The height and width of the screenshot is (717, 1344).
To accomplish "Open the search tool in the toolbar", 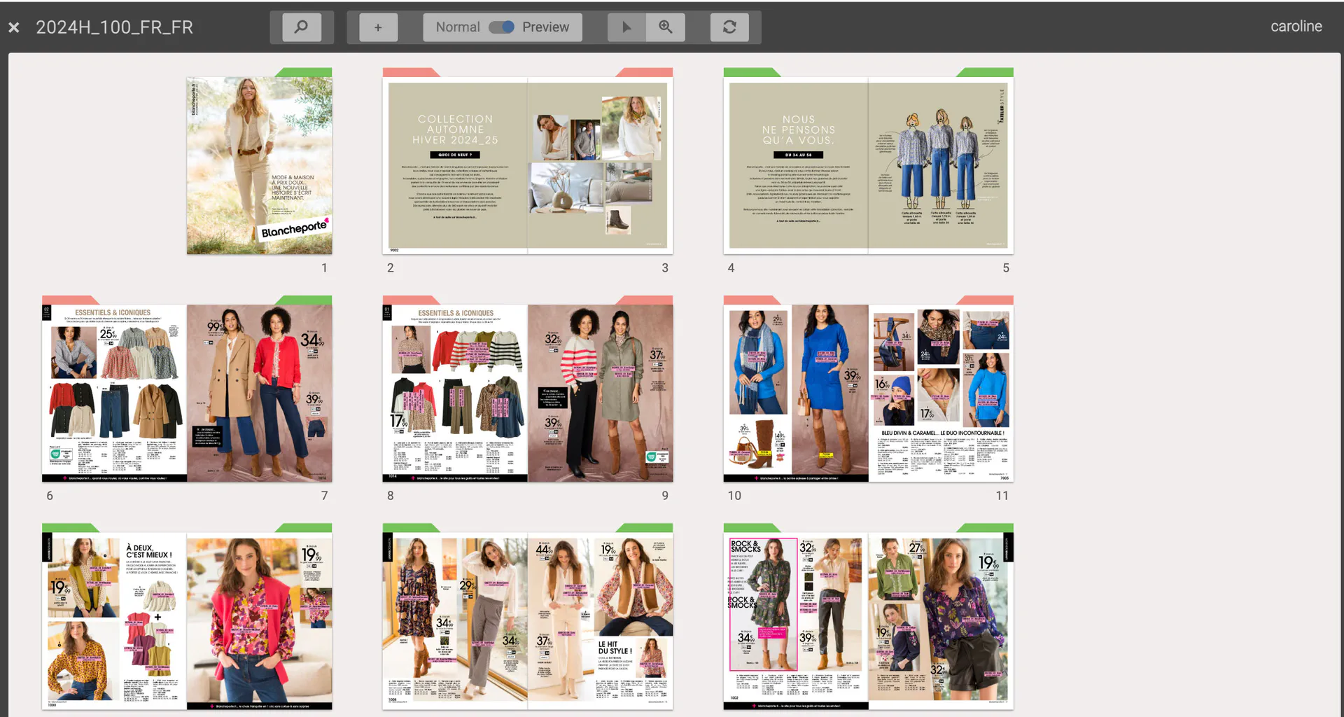I will (x=301, y=27).
